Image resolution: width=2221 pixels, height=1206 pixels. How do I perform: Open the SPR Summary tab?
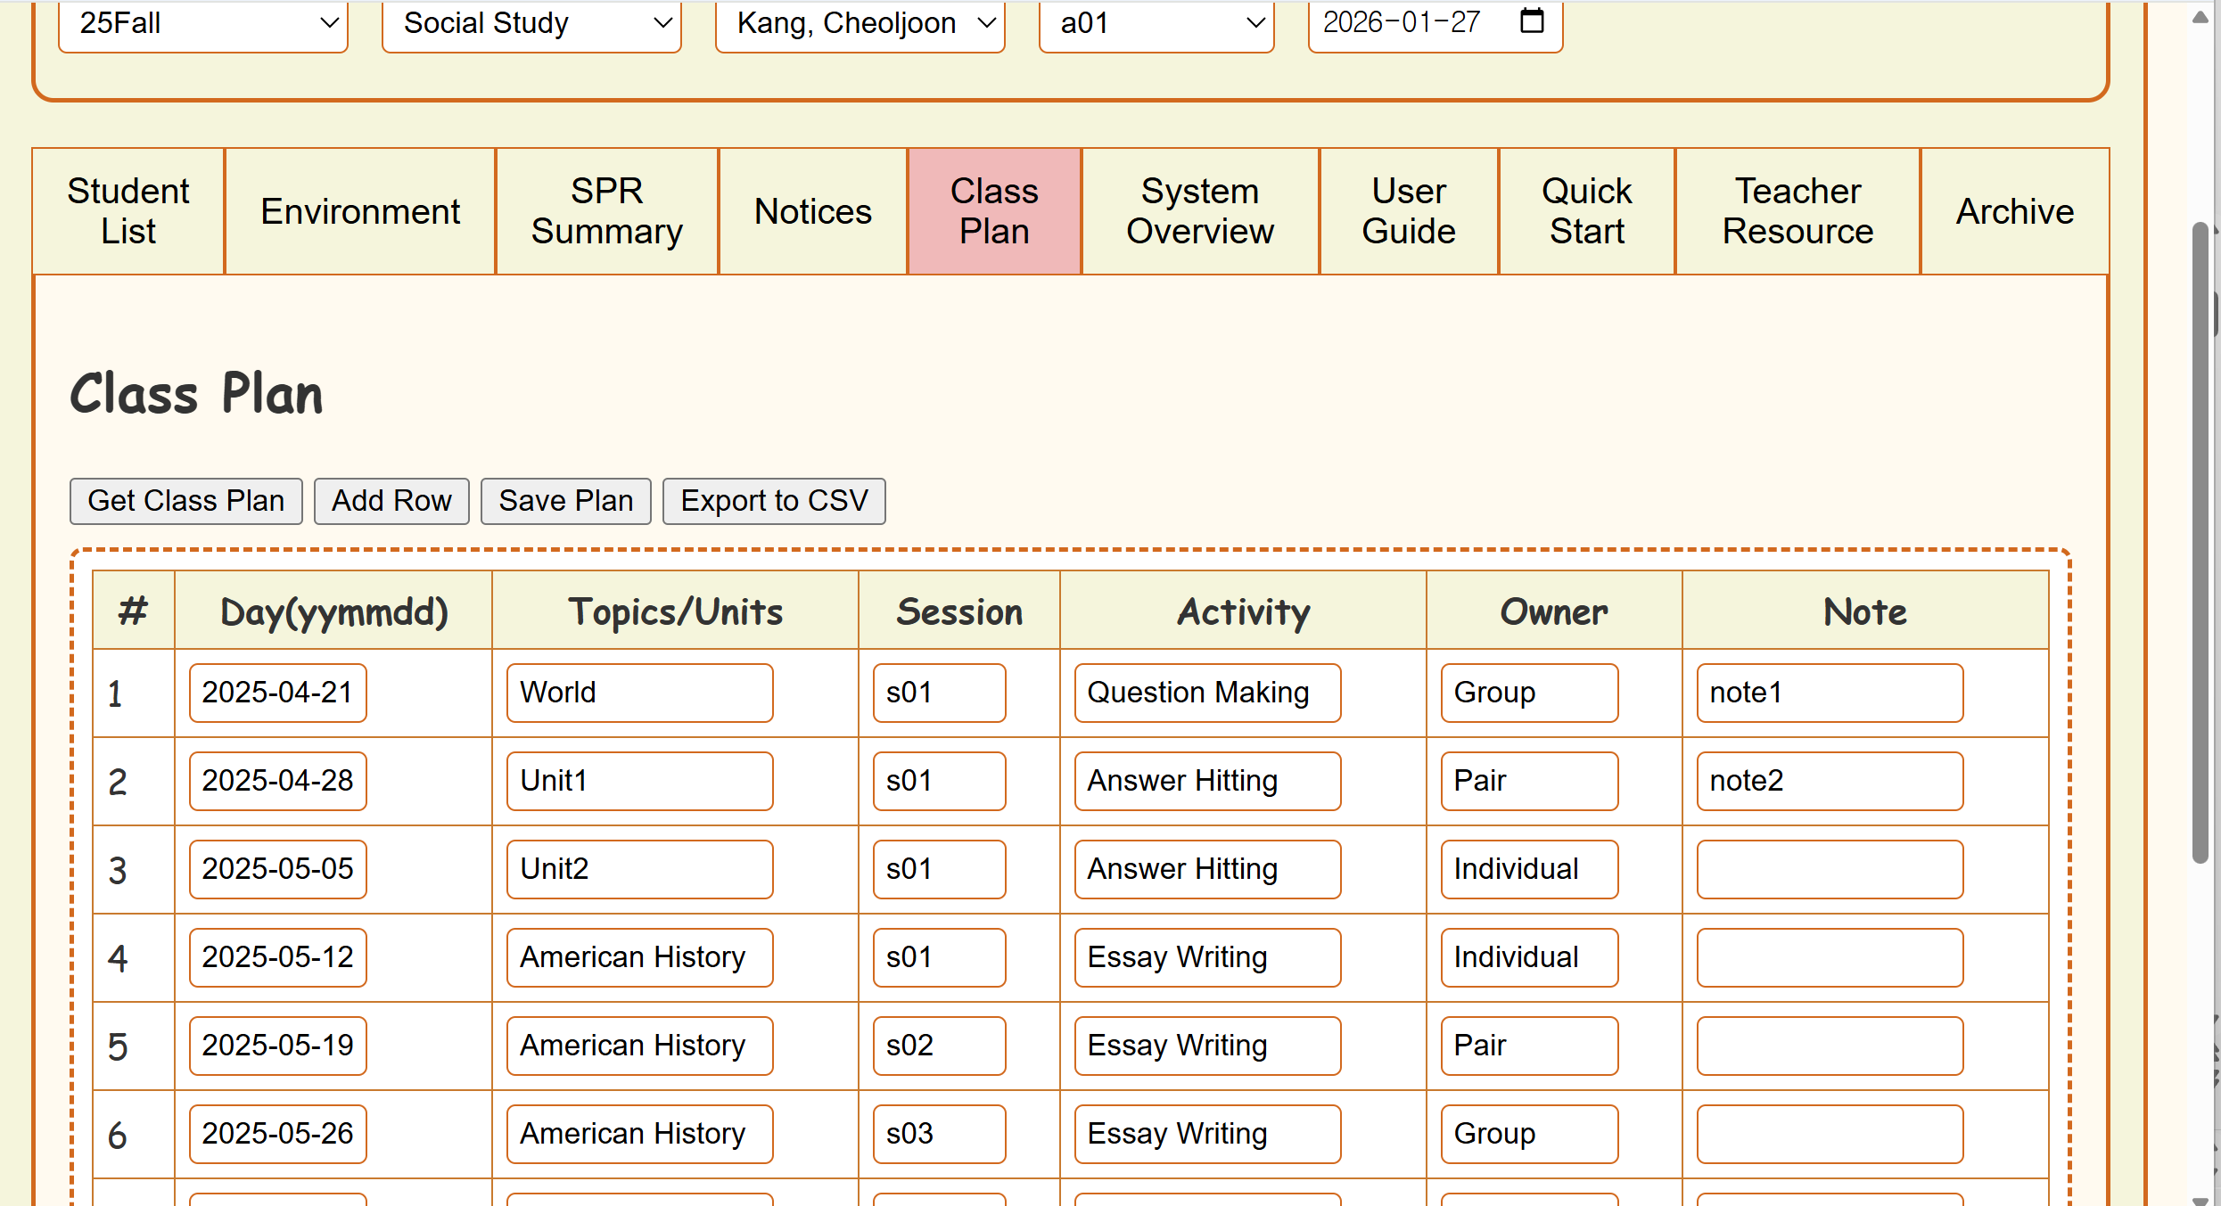pos(606,211)
